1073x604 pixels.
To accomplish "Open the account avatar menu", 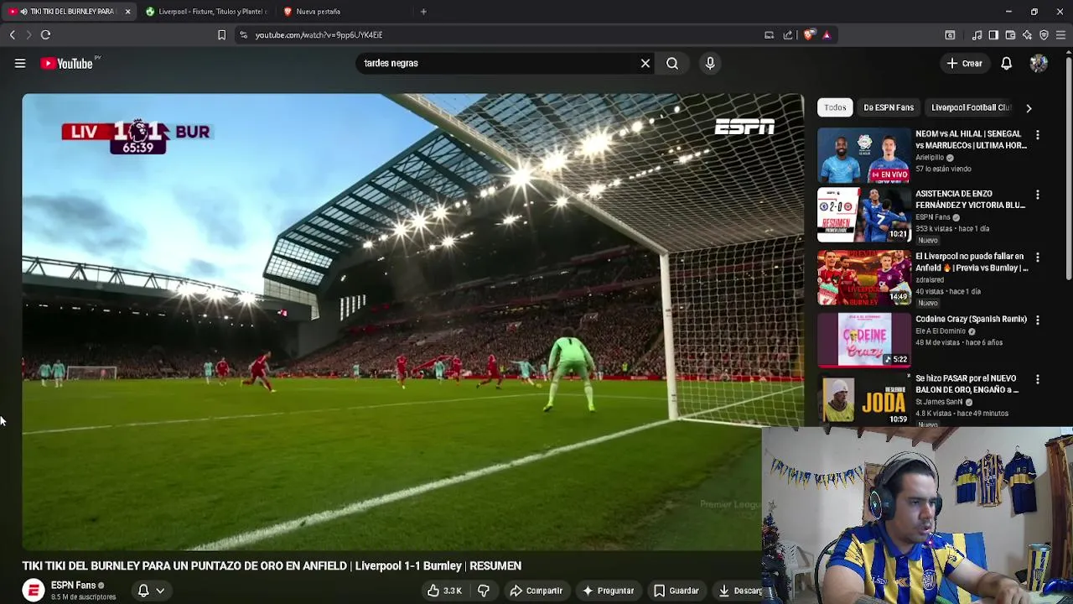I will [x=1039, y=63].
